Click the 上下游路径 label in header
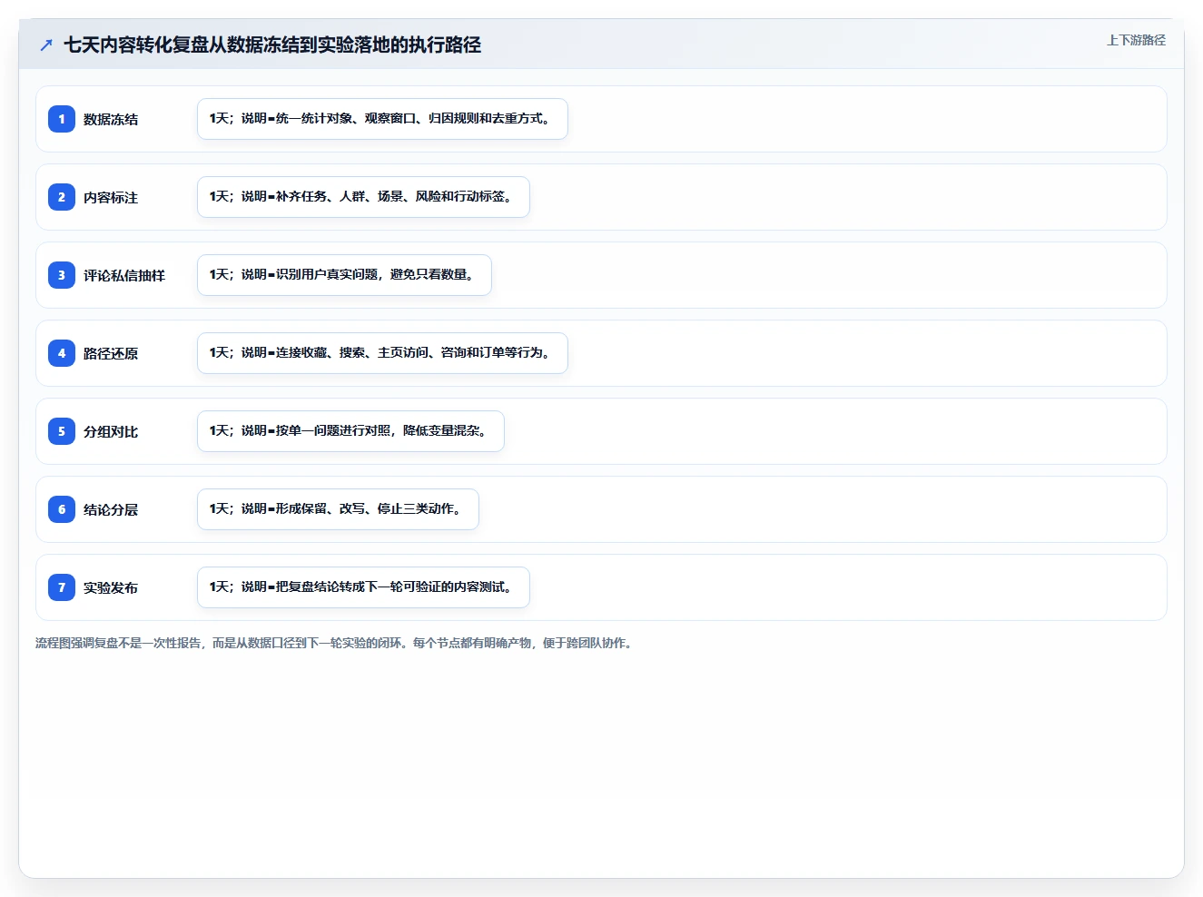Viewport: 1203px width, 897px height. click(x=1136, y=40)
